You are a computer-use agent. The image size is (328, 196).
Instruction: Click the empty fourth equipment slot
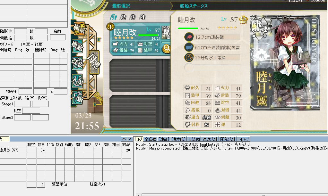[212, 68]
